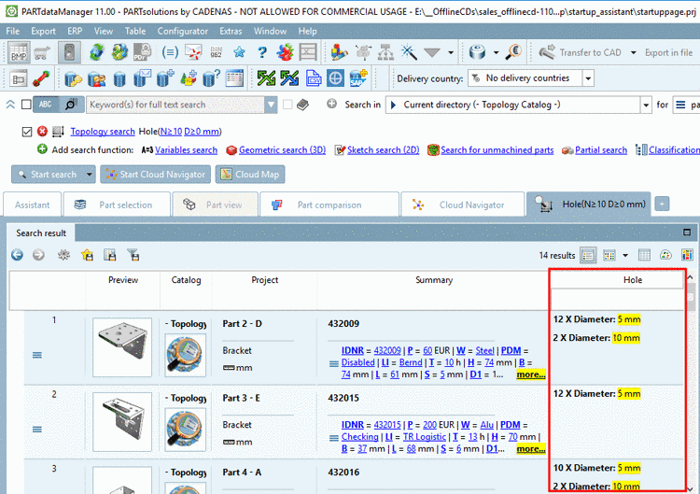Click the colored chart icon beside results view
700x494 pixels.
pos(687,255)
